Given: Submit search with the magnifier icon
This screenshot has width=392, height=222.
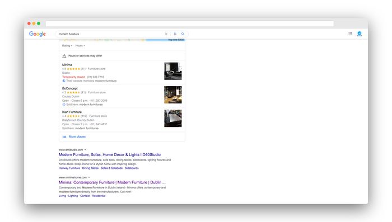Looking at the screenshot, I should pyautogui.click(x=183, y=34).
